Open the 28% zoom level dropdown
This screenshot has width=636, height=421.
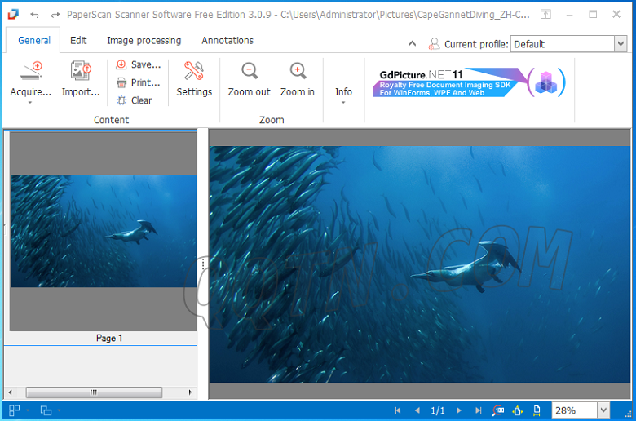tap(603, 410)
